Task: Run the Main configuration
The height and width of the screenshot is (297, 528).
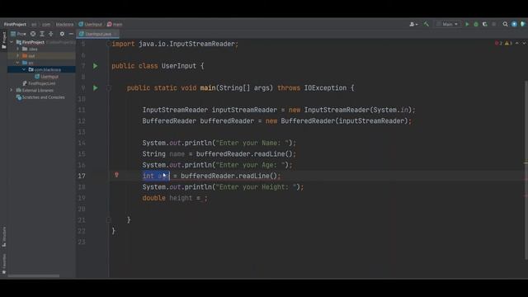Action: click(467, 24)
